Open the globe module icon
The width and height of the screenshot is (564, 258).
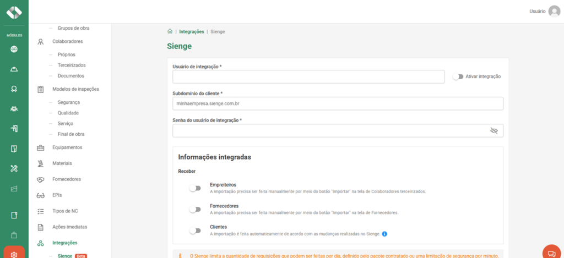14,50
